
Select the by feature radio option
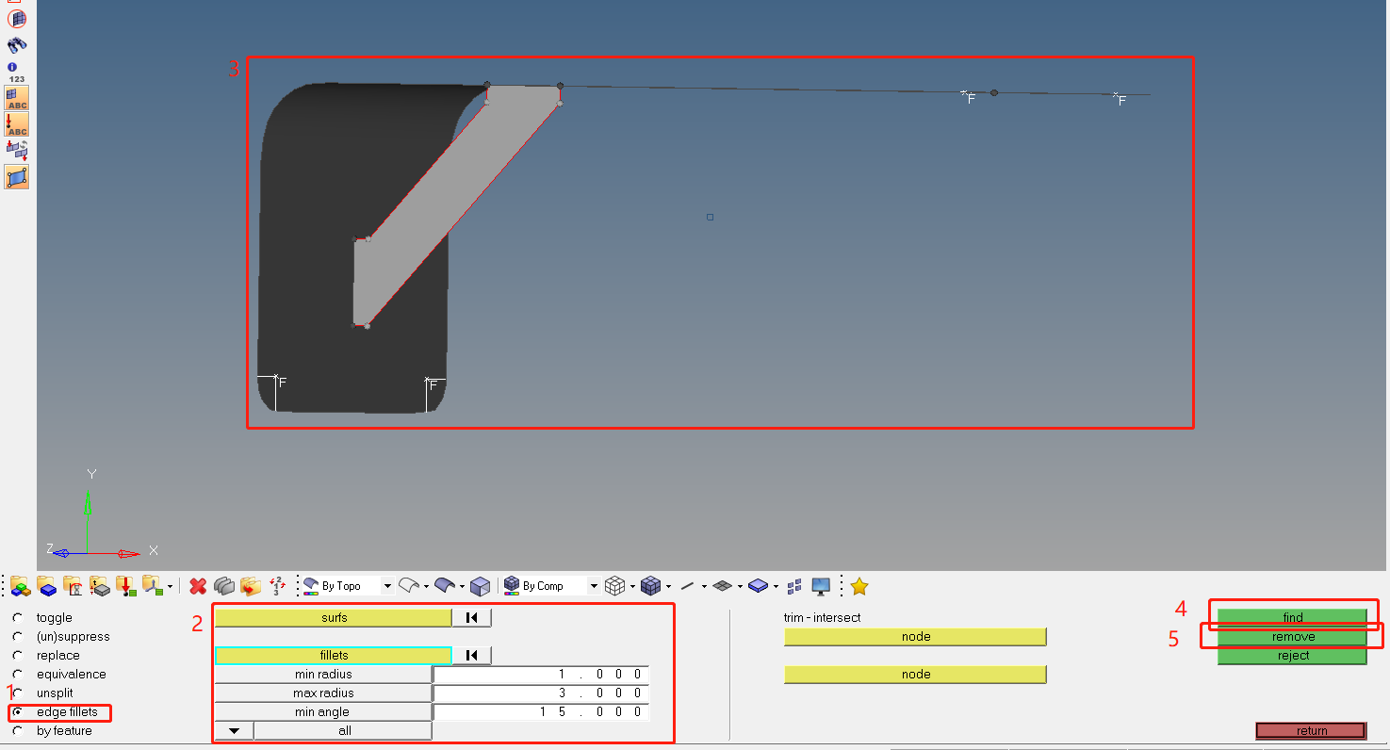pos(17,731)
